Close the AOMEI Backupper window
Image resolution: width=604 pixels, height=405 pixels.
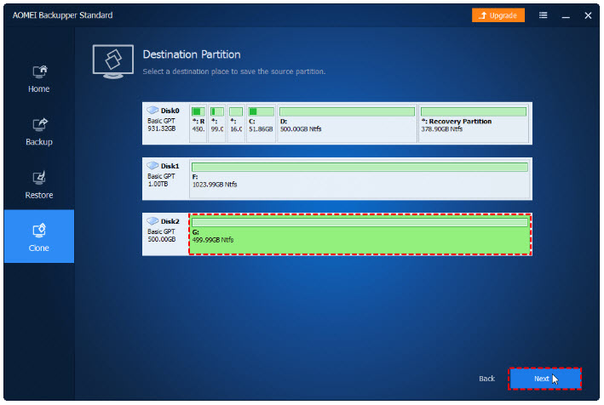coord(588,15)
